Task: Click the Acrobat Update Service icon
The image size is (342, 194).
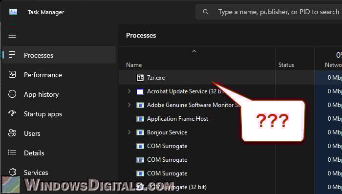Action: (x=140, y=91)
